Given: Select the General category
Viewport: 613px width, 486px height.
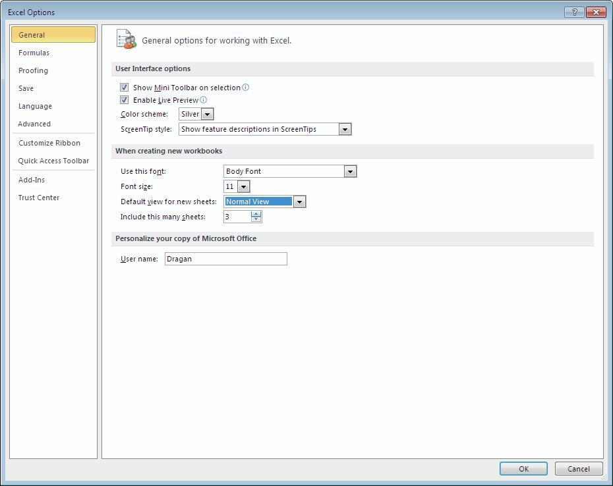Looking at the screenshot, I should pyautogui.click(x=53, y=35).
